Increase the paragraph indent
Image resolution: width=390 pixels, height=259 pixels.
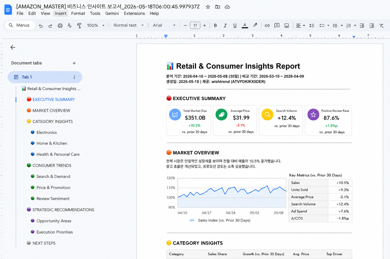tap(372, 25)
